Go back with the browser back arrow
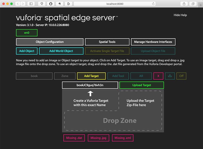The width and height of the screenshot is (203, 149). click(17, 4)
